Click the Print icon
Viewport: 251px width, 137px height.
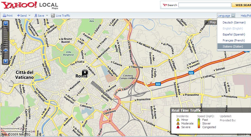pyautogui.click(x=4, y=15)
